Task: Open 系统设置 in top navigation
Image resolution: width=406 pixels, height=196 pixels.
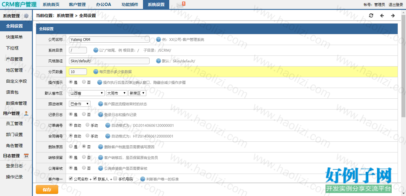Action: (x=156, y=4)
